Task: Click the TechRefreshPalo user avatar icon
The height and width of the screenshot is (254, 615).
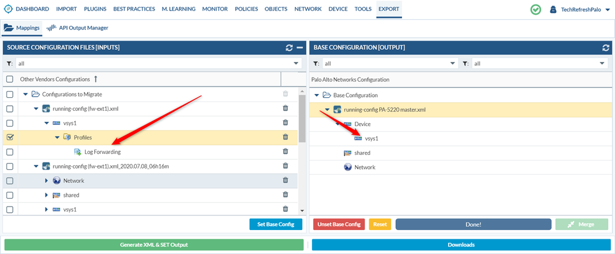Action: [553, 9]
